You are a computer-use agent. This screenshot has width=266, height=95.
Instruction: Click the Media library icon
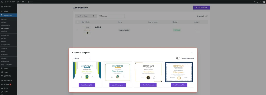2,68
